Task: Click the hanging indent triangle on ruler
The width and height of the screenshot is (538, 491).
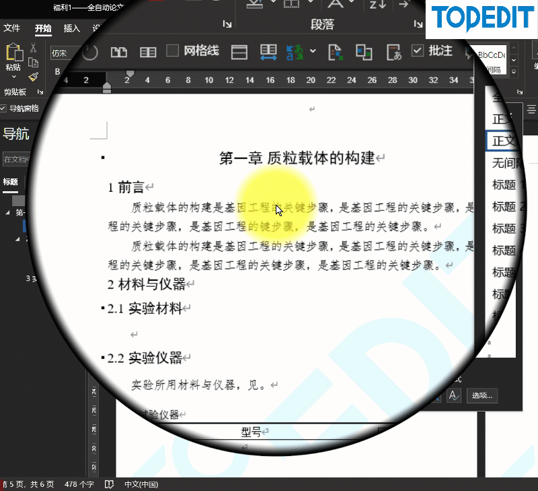Action: [x=107, y=84]
